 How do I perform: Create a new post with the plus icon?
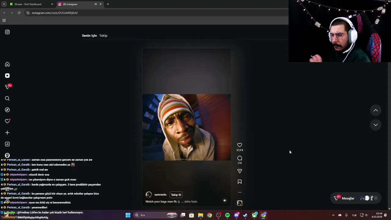7,133
